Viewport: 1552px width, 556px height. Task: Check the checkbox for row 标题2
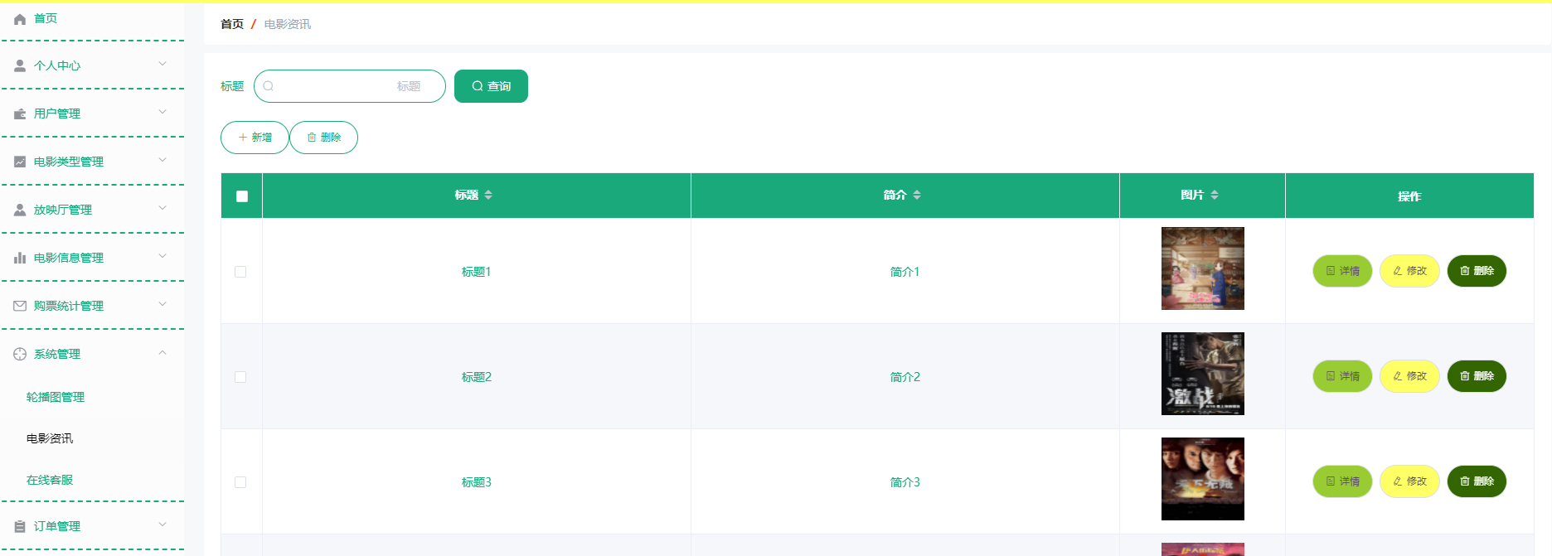240,376
